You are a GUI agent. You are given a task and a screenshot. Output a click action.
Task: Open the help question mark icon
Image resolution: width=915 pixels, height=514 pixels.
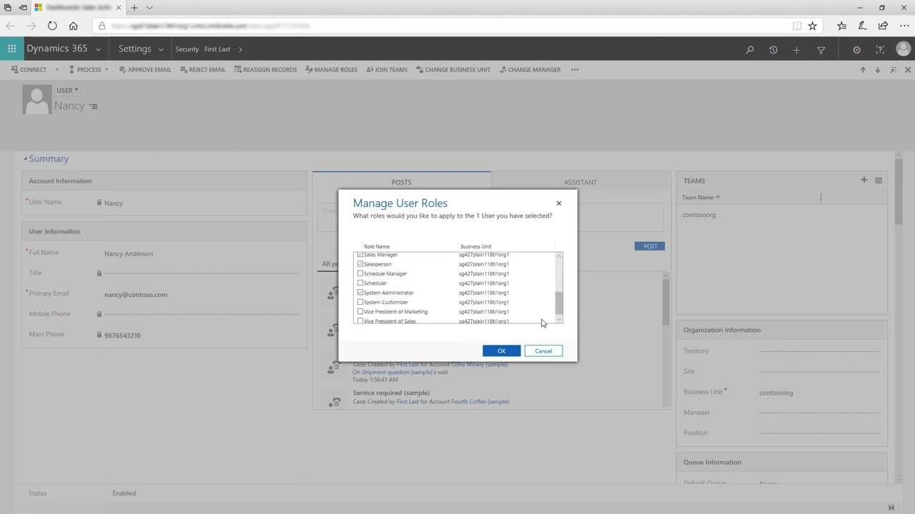pos(880,49)
